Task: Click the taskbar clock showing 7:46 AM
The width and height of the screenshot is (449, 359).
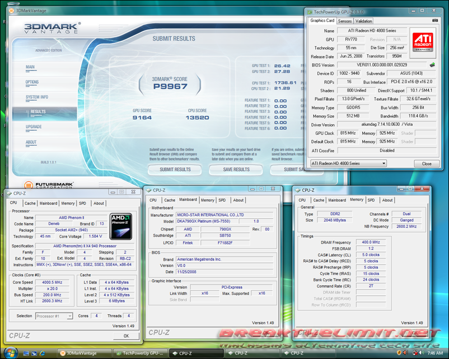Action: 435,353
